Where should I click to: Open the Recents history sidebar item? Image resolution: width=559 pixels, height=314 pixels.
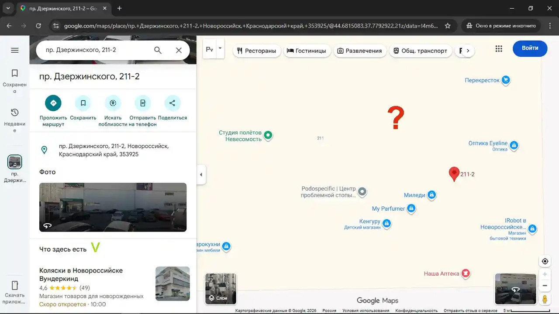[14, 120]
